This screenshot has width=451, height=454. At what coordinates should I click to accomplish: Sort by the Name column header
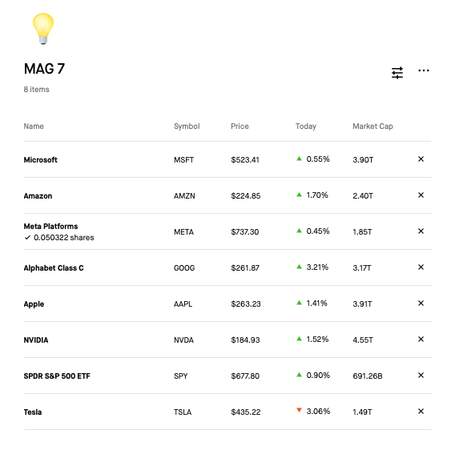click(x=34, y=127)
